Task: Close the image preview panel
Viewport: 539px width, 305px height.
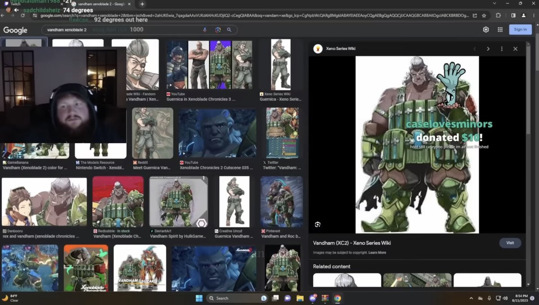Action: (x=515, y=48)
